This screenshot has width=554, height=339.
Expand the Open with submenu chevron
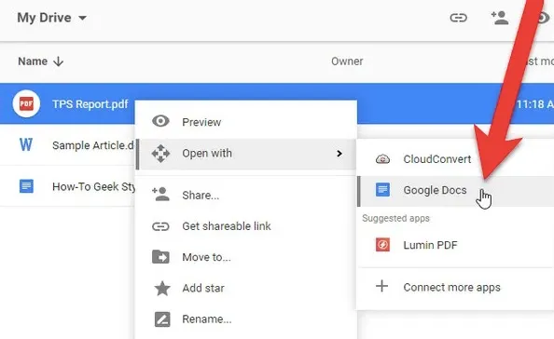[x=339, y=154]
